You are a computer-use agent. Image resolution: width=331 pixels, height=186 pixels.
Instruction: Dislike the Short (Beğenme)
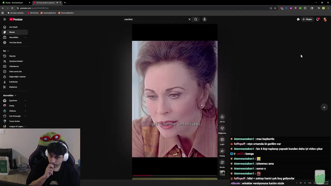[222, 128]
